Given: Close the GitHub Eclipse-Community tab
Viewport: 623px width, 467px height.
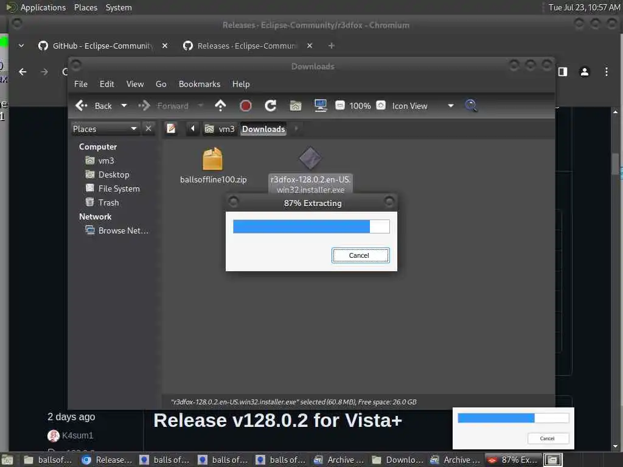Looking at the screenshot, I should [x=165, y=46].
